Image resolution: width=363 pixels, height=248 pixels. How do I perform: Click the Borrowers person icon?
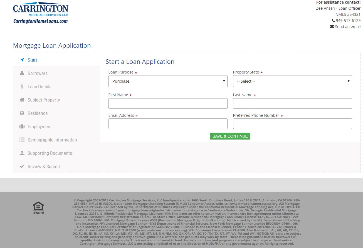22,73
